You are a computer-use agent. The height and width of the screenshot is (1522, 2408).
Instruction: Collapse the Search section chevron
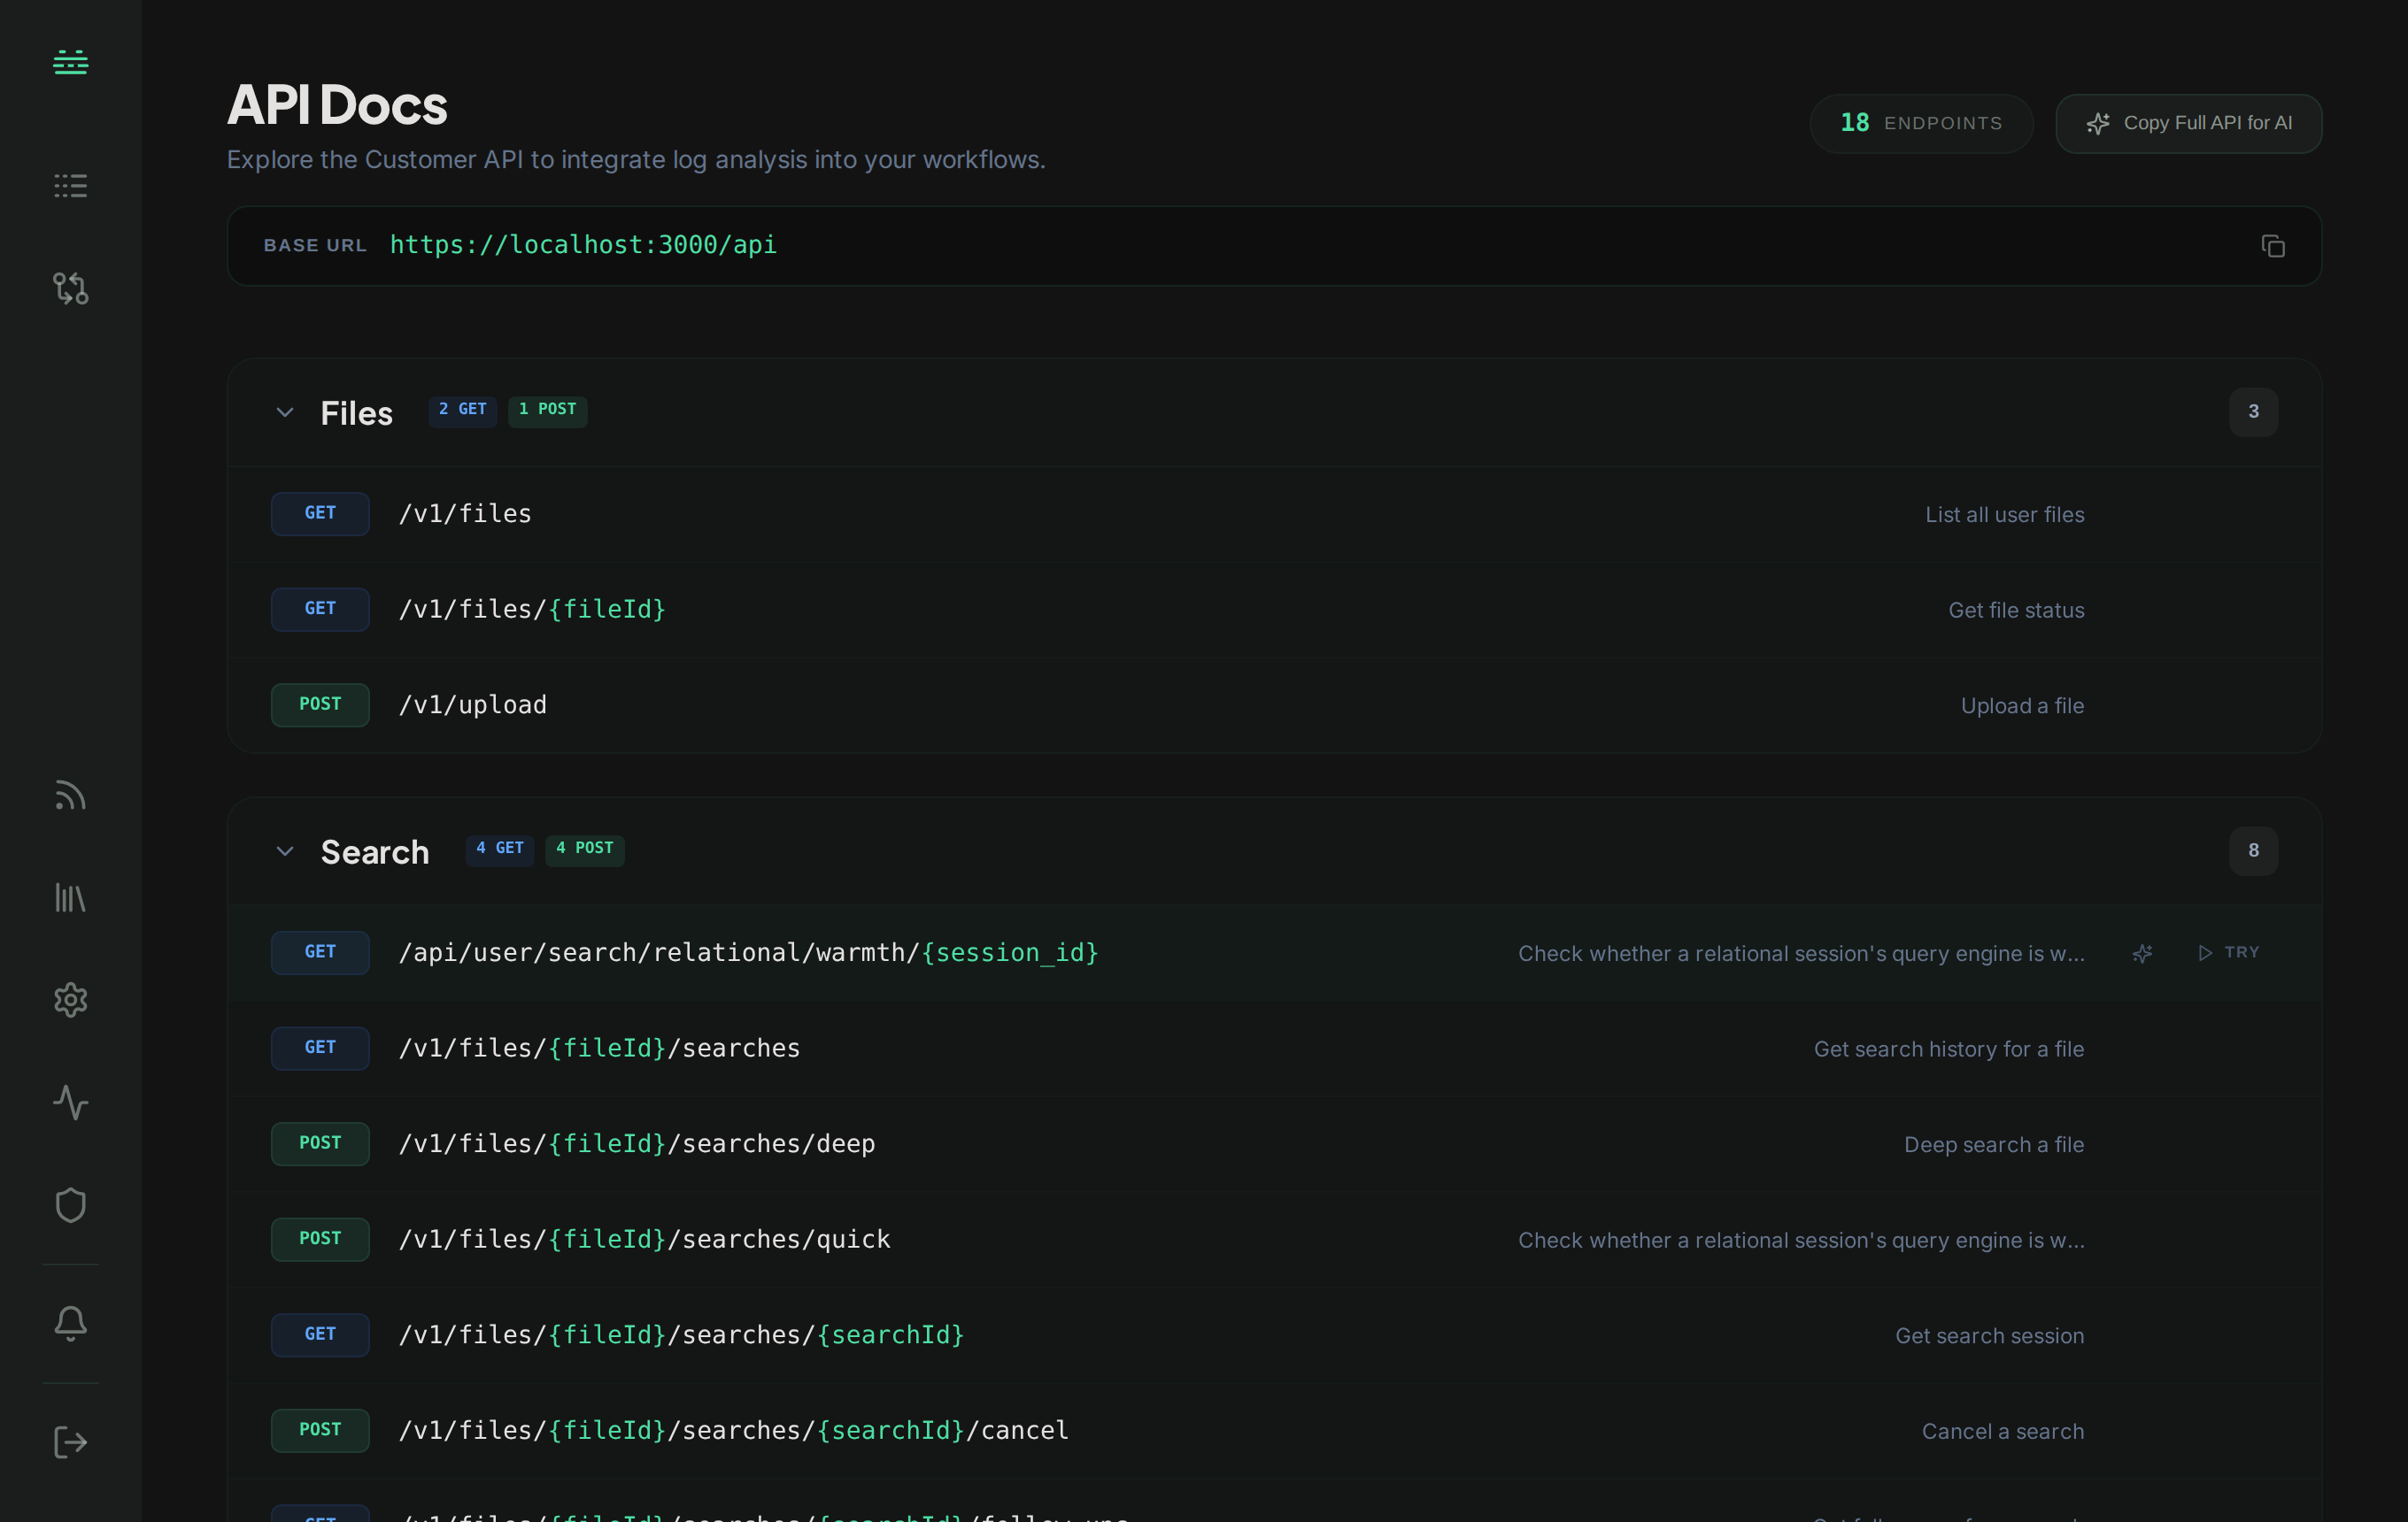pos(285,850)
